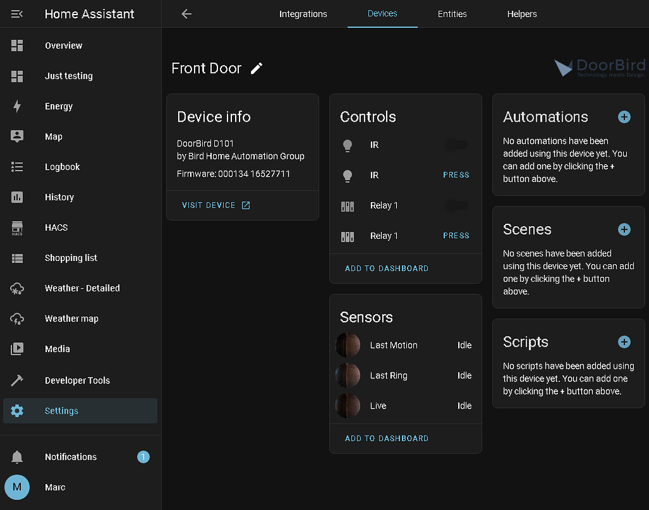Open the Developer Tools wrench icon
Image resolution: width=649 pixels, height=510 pixels.
pyautogui.click(x=17, y=381)
